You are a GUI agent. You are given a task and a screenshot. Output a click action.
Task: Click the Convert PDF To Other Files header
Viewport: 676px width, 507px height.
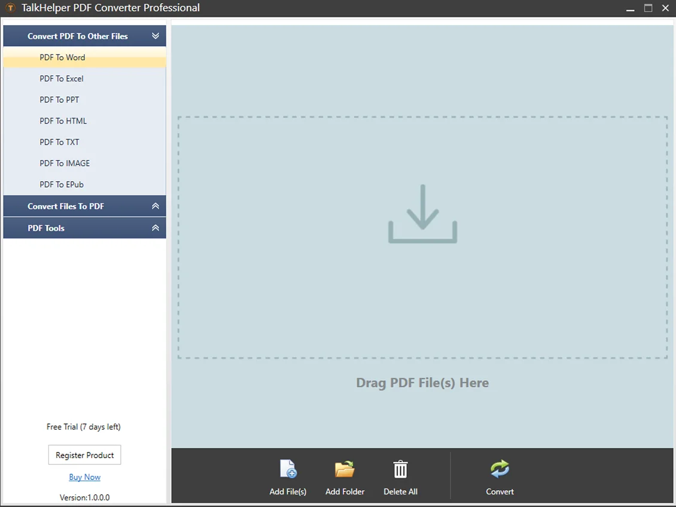[x=84, y=36]
